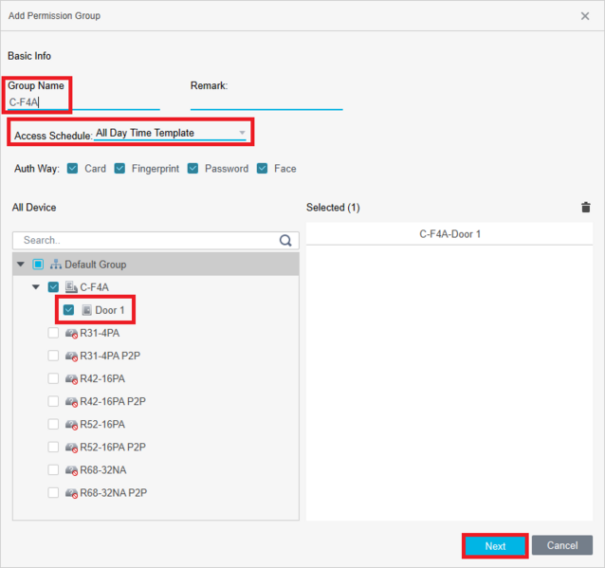This screenshot has width=605, height=568.
Task: Select the R31-4PA device label
Action: [x=100, y=333]
